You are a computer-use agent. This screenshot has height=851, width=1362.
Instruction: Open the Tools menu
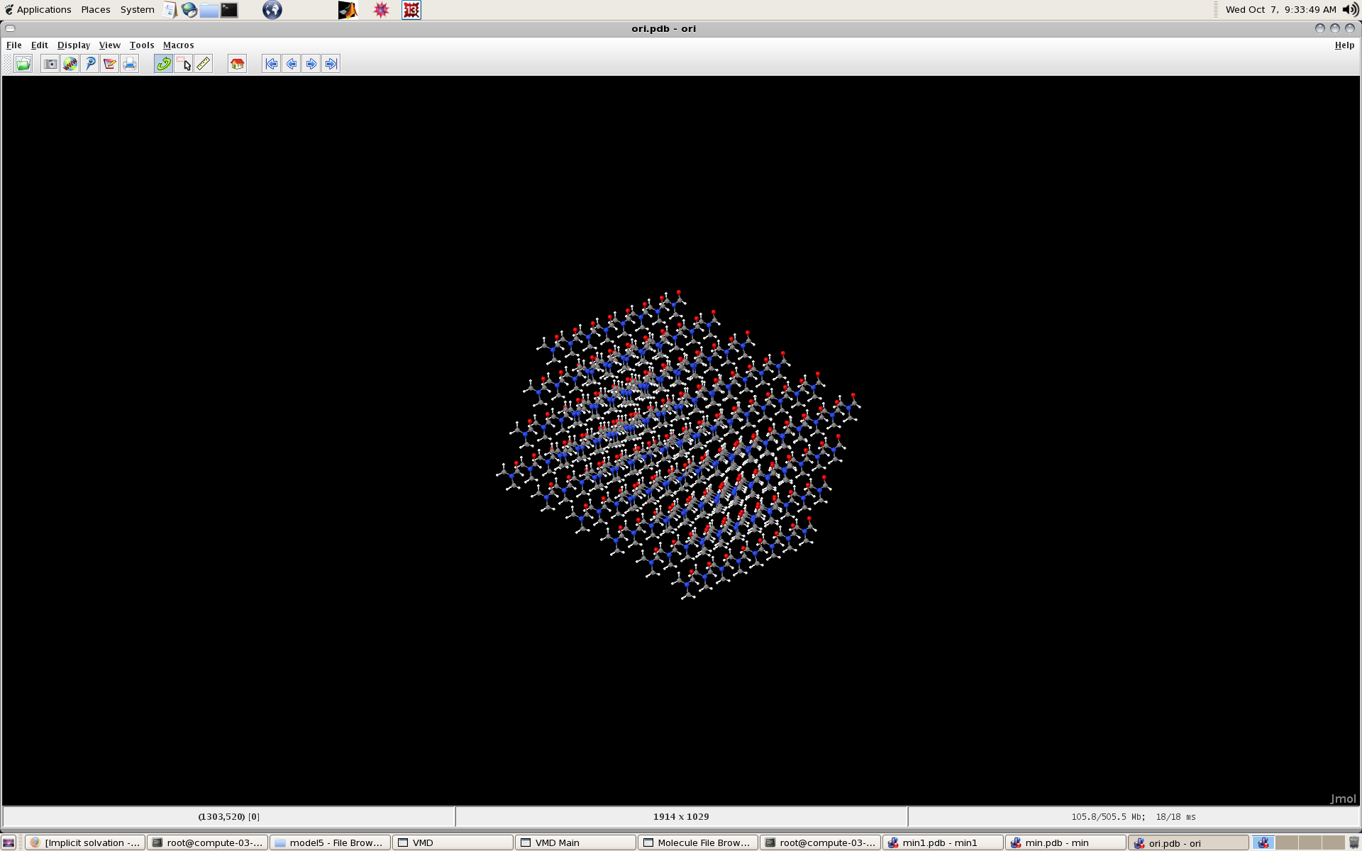click(x=141, y=45)
